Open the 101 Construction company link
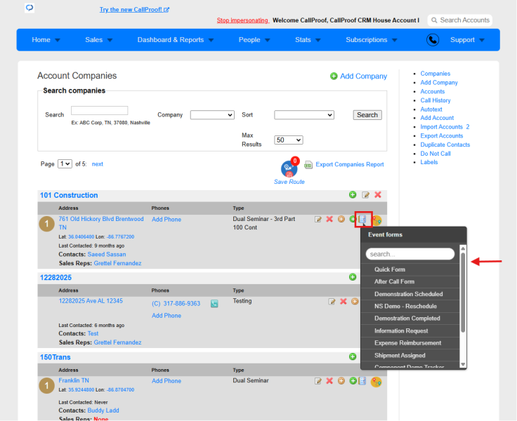517x421 pixels. click(x=69, y=195)
